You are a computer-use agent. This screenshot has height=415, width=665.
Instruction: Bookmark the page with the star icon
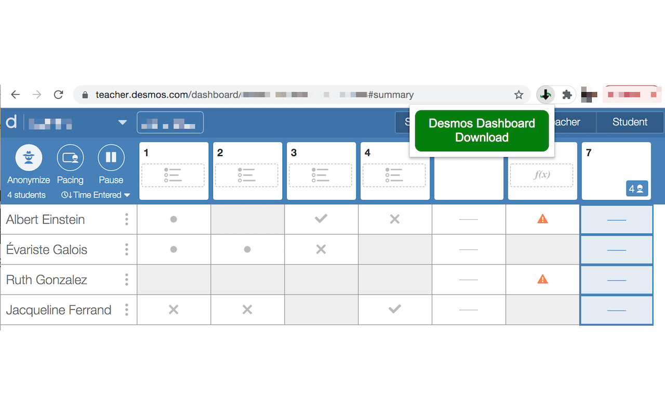pyautogui.click(x=518, y=94)
